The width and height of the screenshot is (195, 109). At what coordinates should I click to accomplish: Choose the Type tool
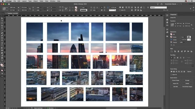coord(2,28)
